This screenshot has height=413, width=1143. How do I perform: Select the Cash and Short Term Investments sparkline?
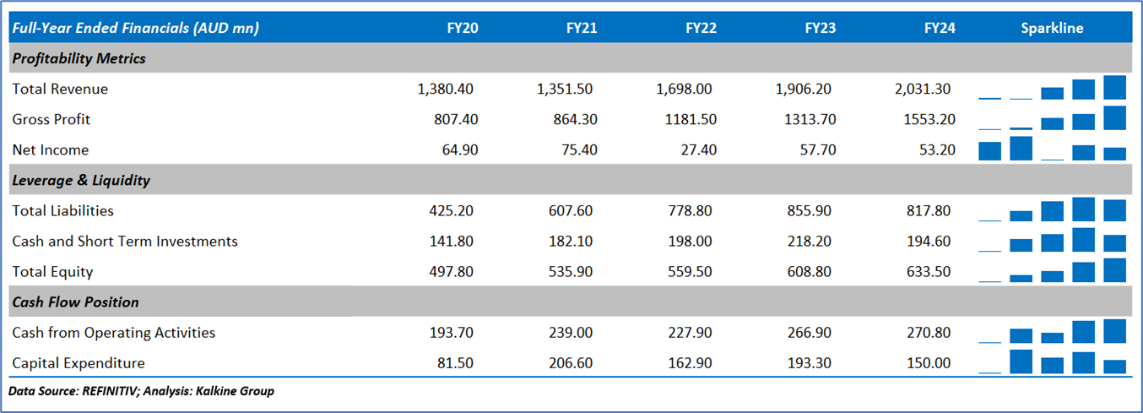1053,241
